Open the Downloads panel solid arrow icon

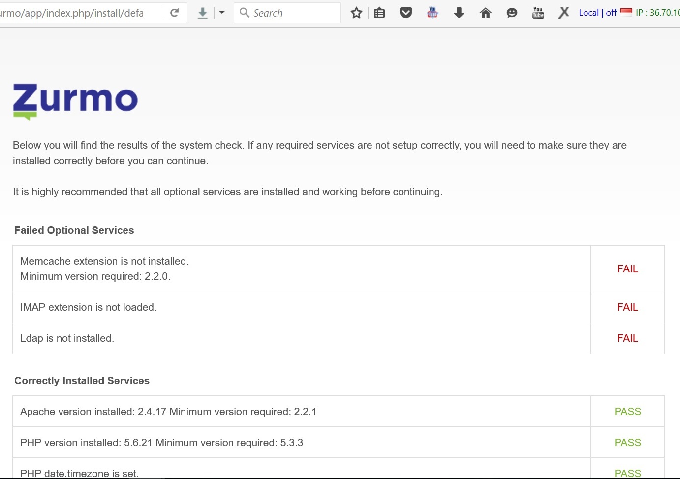(x=459, y=13)
